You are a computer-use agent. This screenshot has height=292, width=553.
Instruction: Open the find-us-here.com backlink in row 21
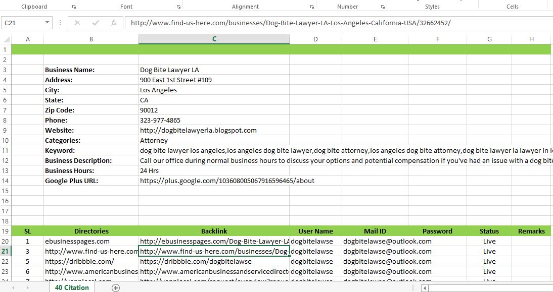212,251
